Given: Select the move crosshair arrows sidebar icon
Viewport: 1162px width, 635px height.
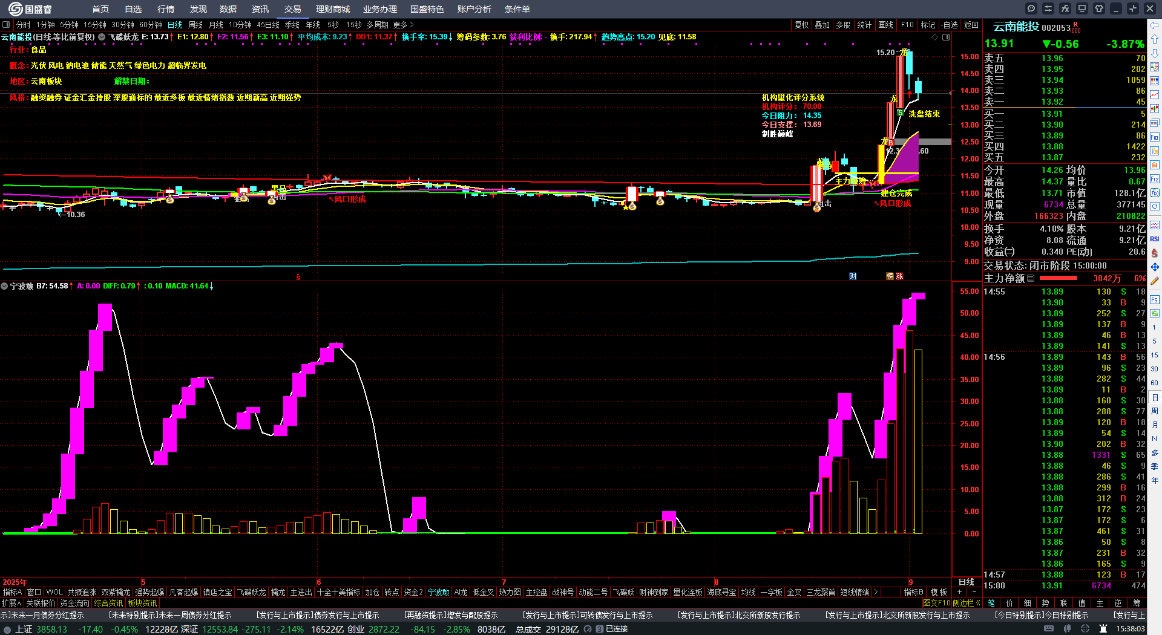Looking at the screenshot, I should pos(1155,267).
